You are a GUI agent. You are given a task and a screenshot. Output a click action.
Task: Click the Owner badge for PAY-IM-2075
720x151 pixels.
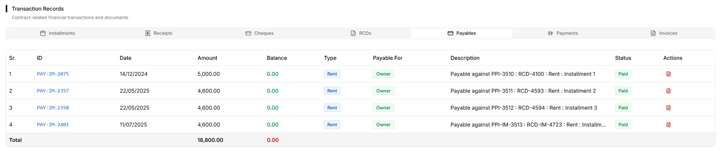383,74
